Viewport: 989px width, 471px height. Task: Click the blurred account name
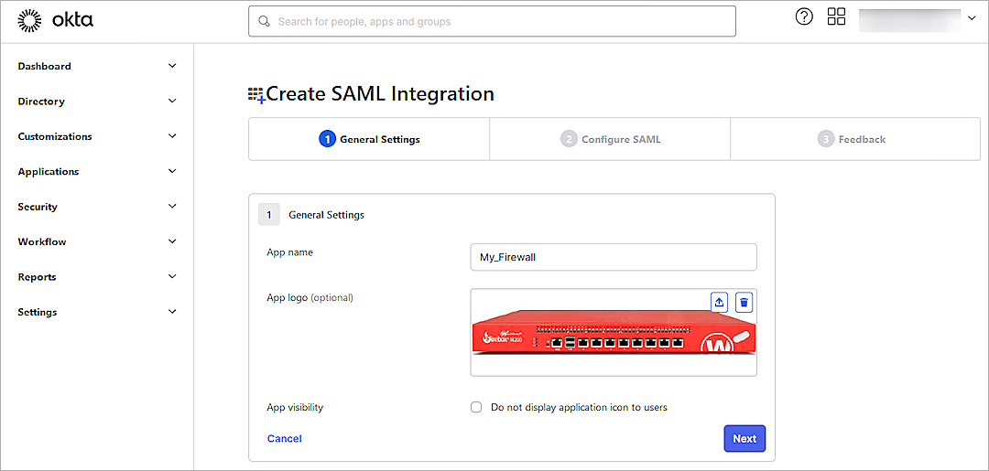[x=909, y=19]
